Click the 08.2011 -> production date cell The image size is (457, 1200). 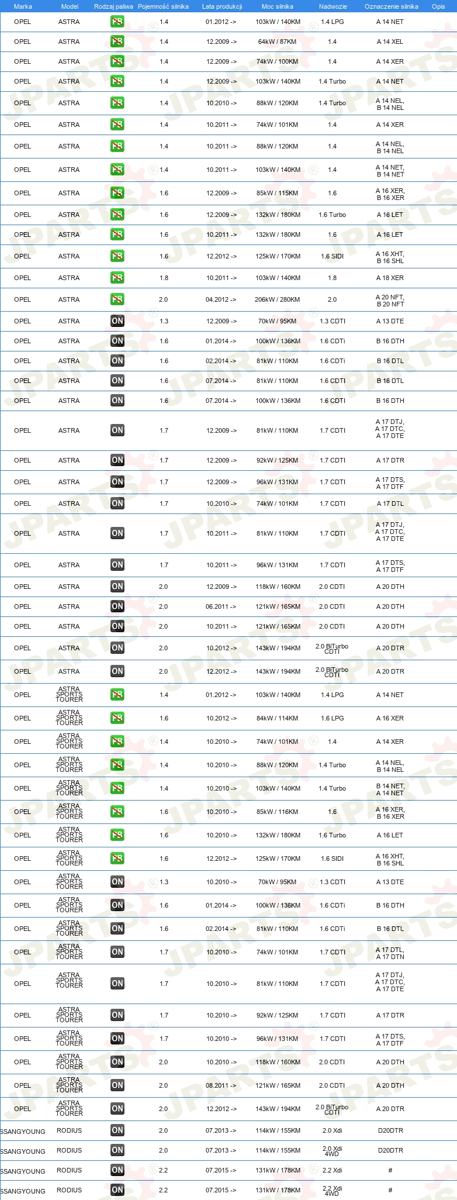click(x=221, y=1085)
